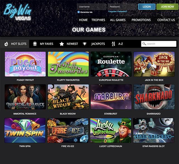This screenshot has height=164, width=179.
Task: Open the Starburst game thumbnail
Action: 111,97
